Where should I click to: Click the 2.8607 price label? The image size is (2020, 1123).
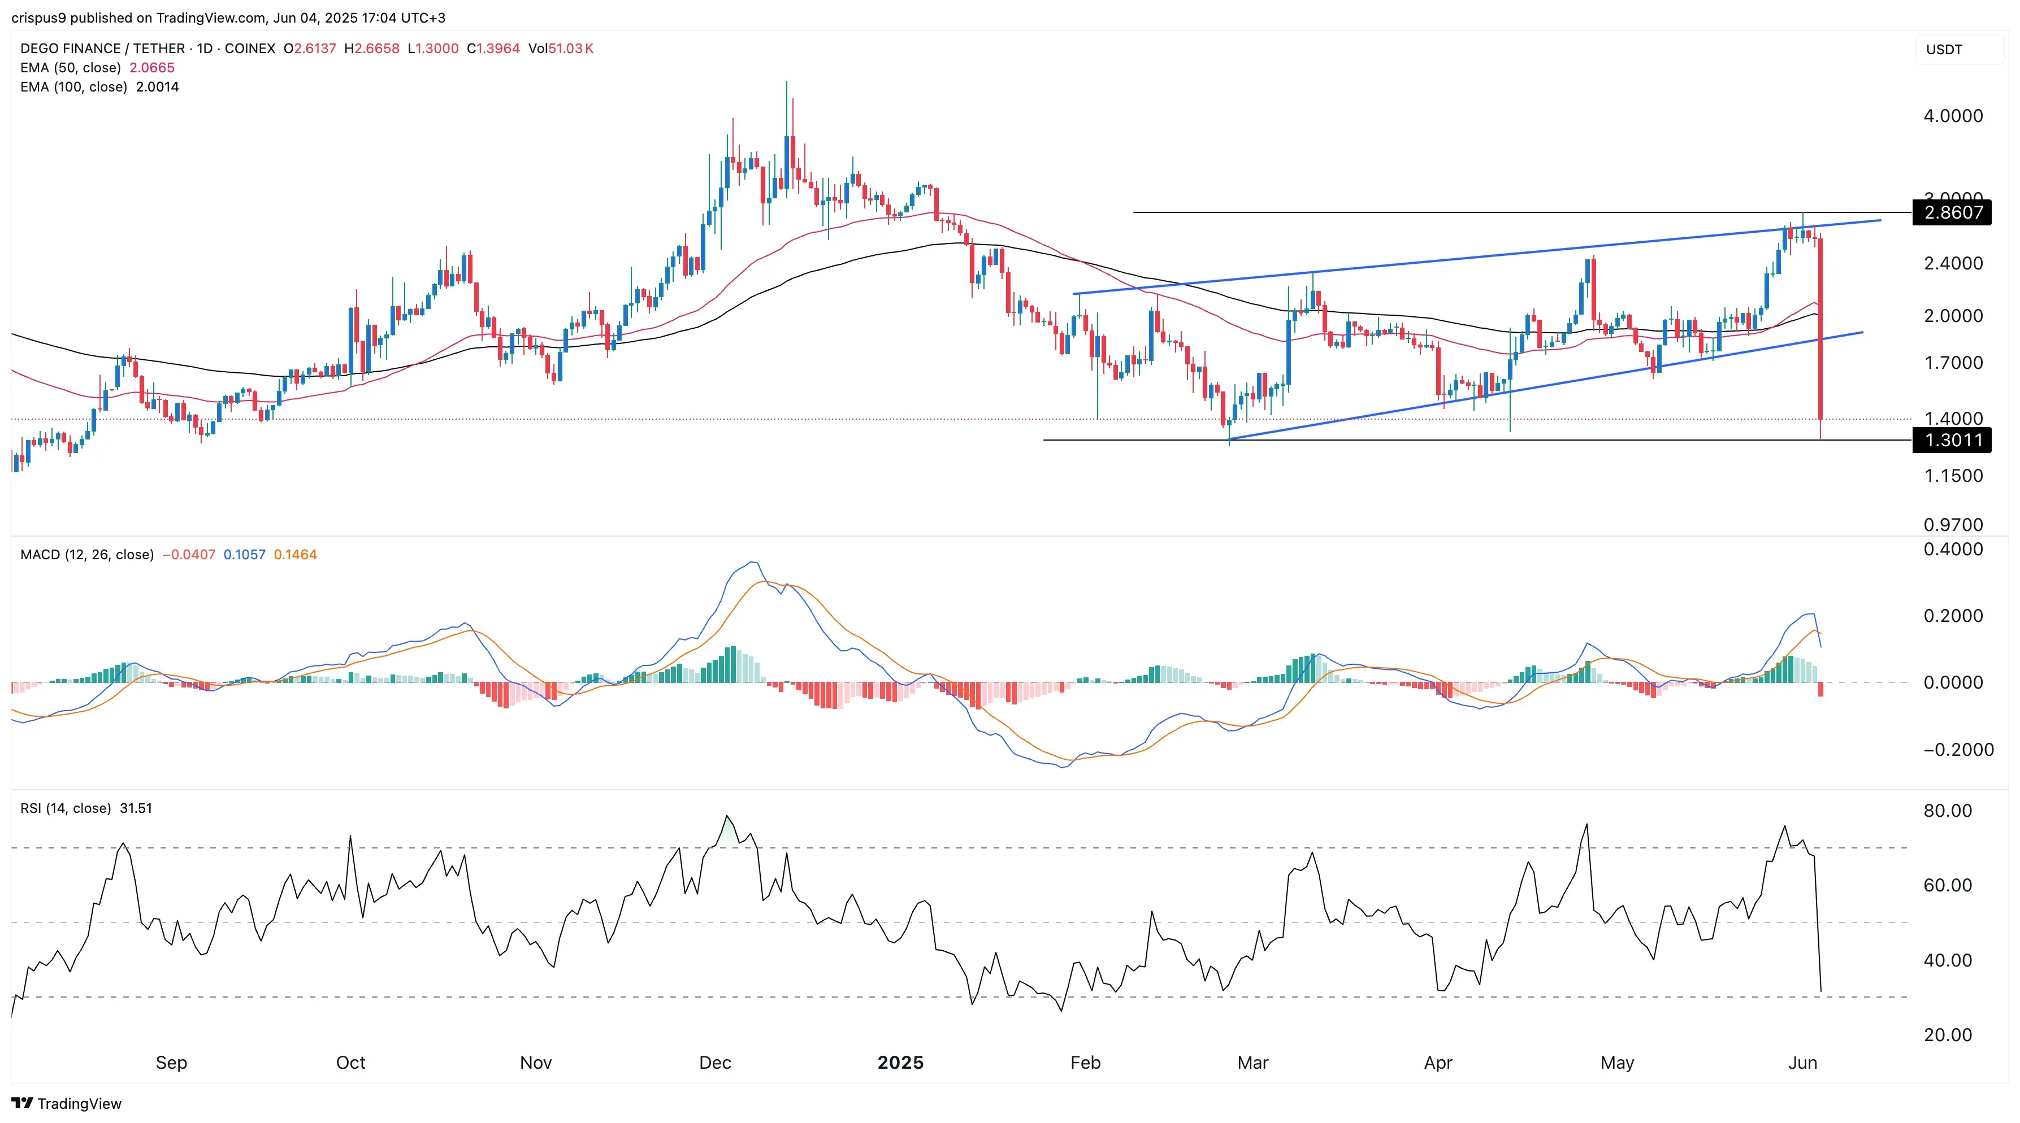[1952, 212]
